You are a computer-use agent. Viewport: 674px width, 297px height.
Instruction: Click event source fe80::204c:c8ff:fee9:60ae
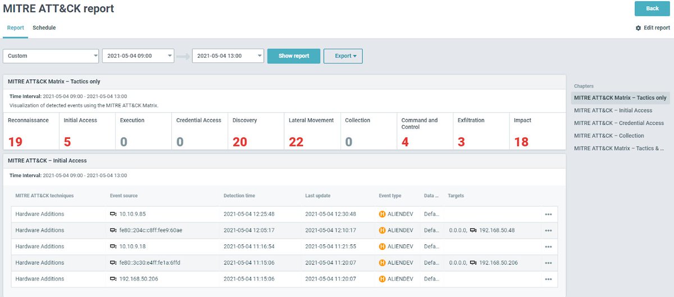(151, 230)
